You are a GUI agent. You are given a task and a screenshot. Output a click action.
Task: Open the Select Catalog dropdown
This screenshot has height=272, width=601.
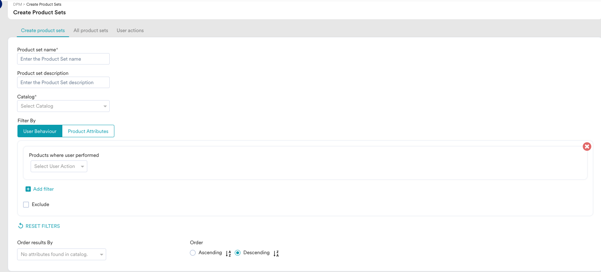tap(63, 106)
